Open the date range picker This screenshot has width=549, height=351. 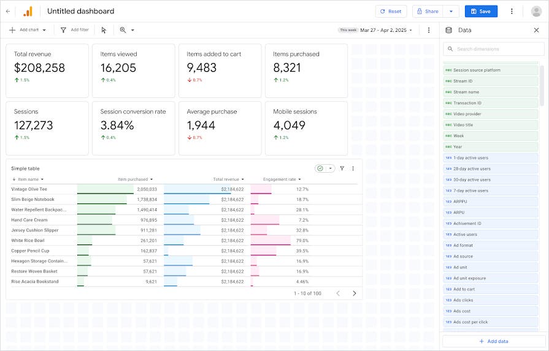[x=375, y=30]
